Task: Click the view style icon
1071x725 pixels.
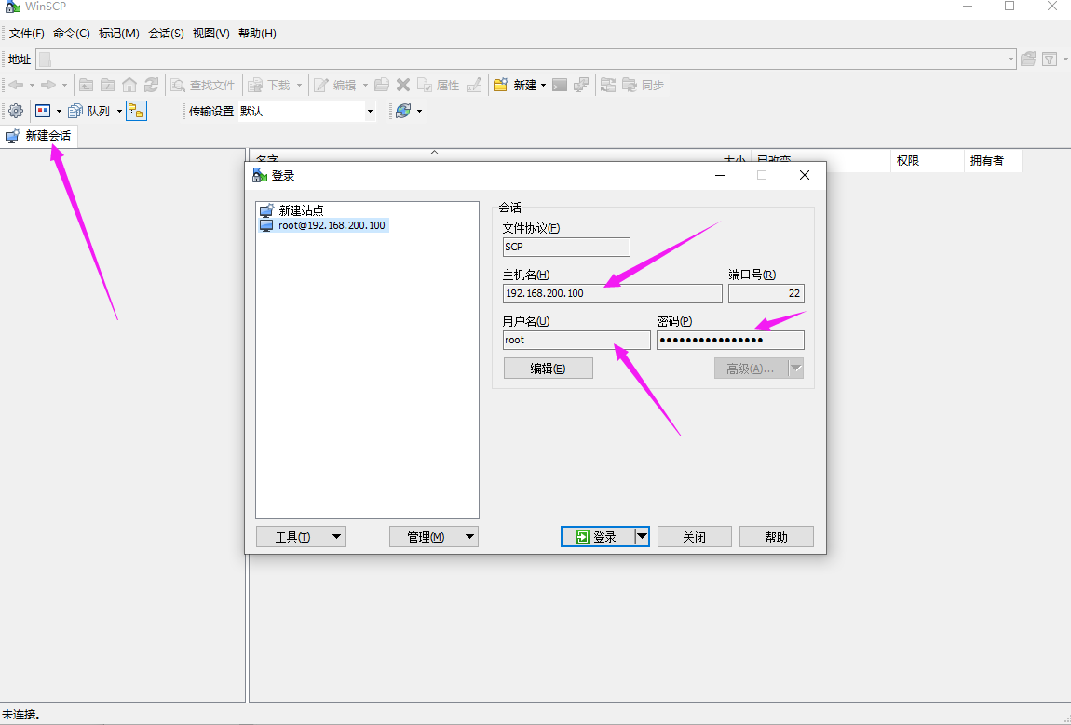Action: click(x=43, y=111)
